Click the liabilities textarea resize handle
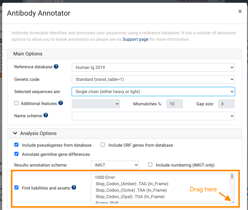 click(233, 202)
